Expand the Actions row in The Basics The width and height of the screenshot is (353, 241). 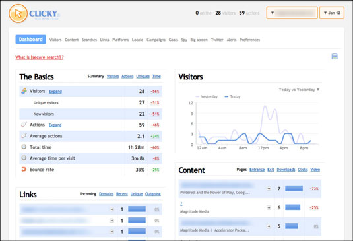tap(55, 125)
